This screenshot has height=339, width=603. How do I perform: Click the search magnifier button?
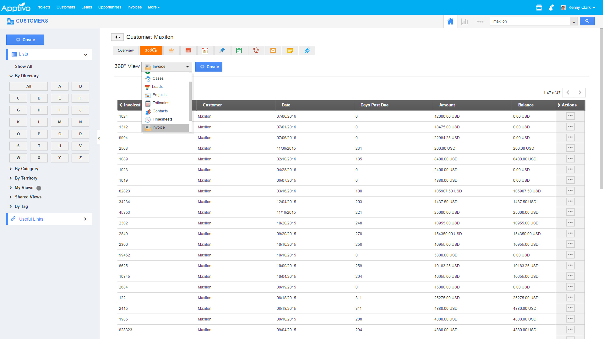(x=587, y=21)
